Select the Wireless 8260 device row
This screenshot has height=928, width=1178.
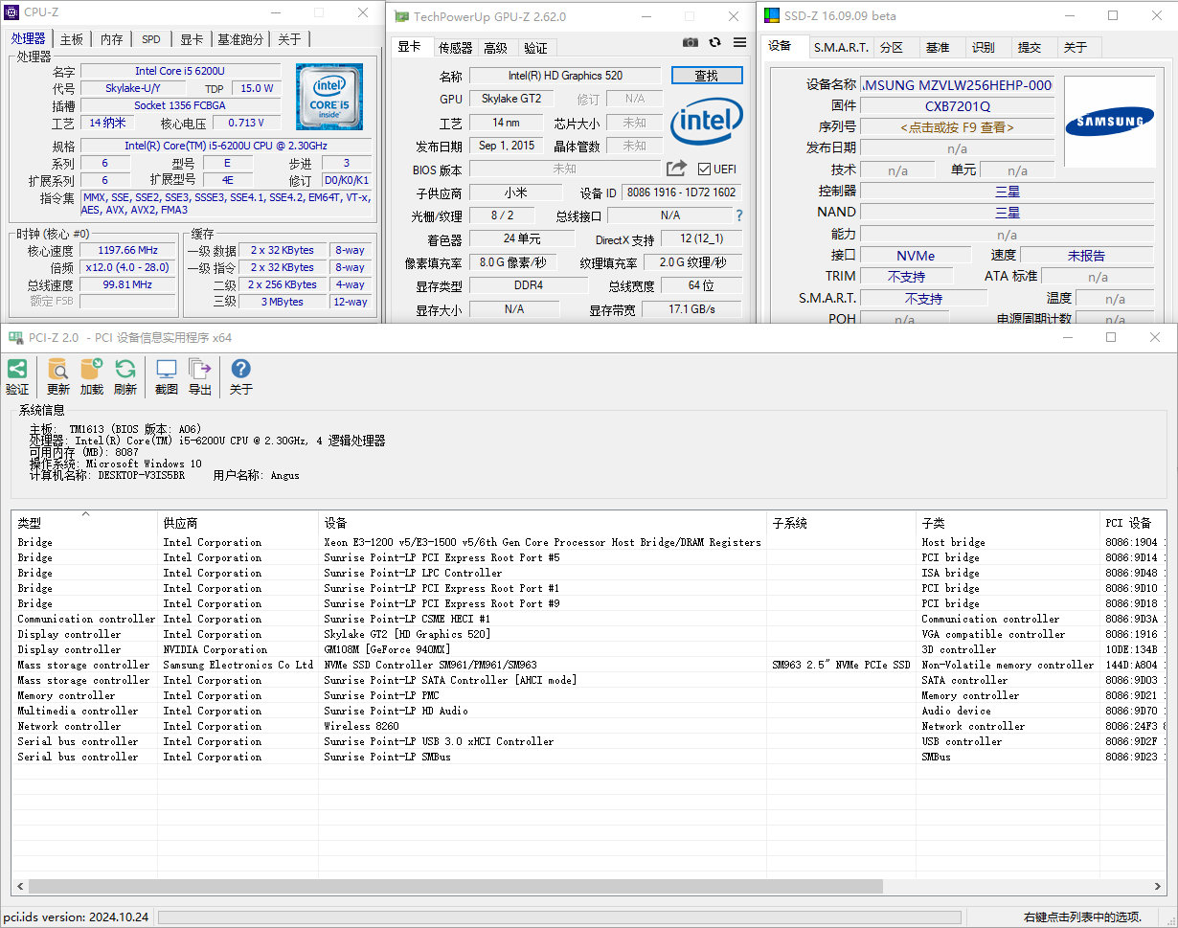tap(588, 726)
